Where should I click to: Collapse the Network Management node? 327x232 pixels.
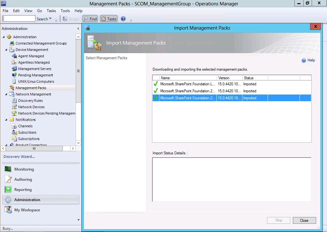pyautogui.click(x=6, y=94)
